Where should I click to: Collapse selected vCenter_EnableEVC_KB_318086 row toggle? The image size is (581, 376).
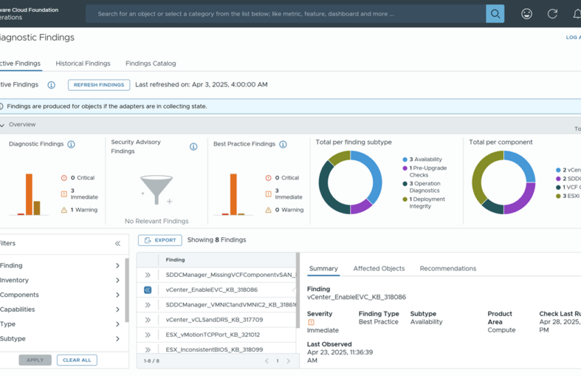pyautogui.click(x=148, y=290)
